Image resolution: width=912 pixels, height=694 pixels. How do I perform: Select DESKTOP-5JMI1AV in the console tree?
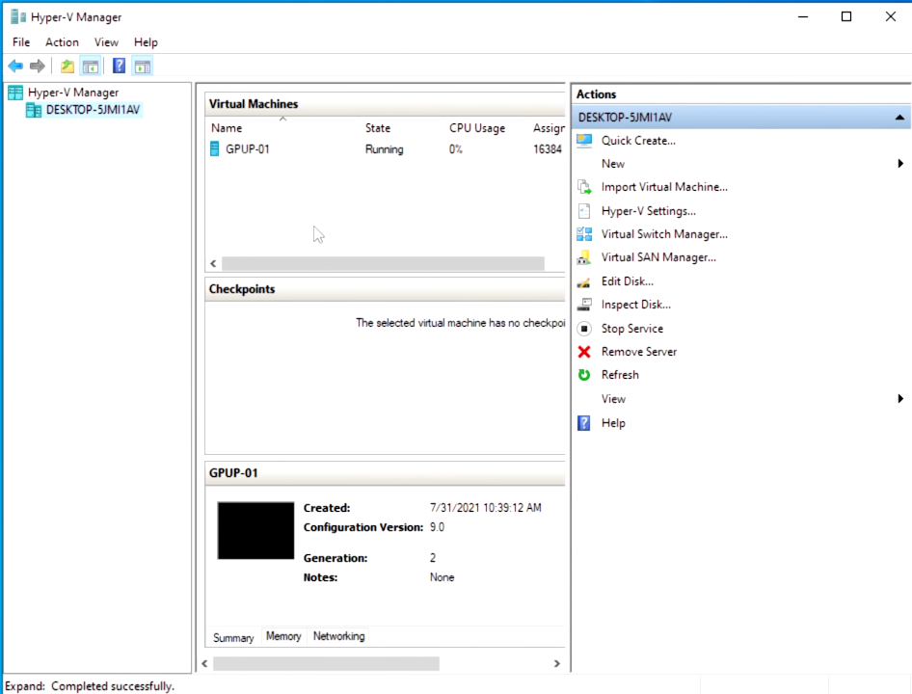coord(93,110)
